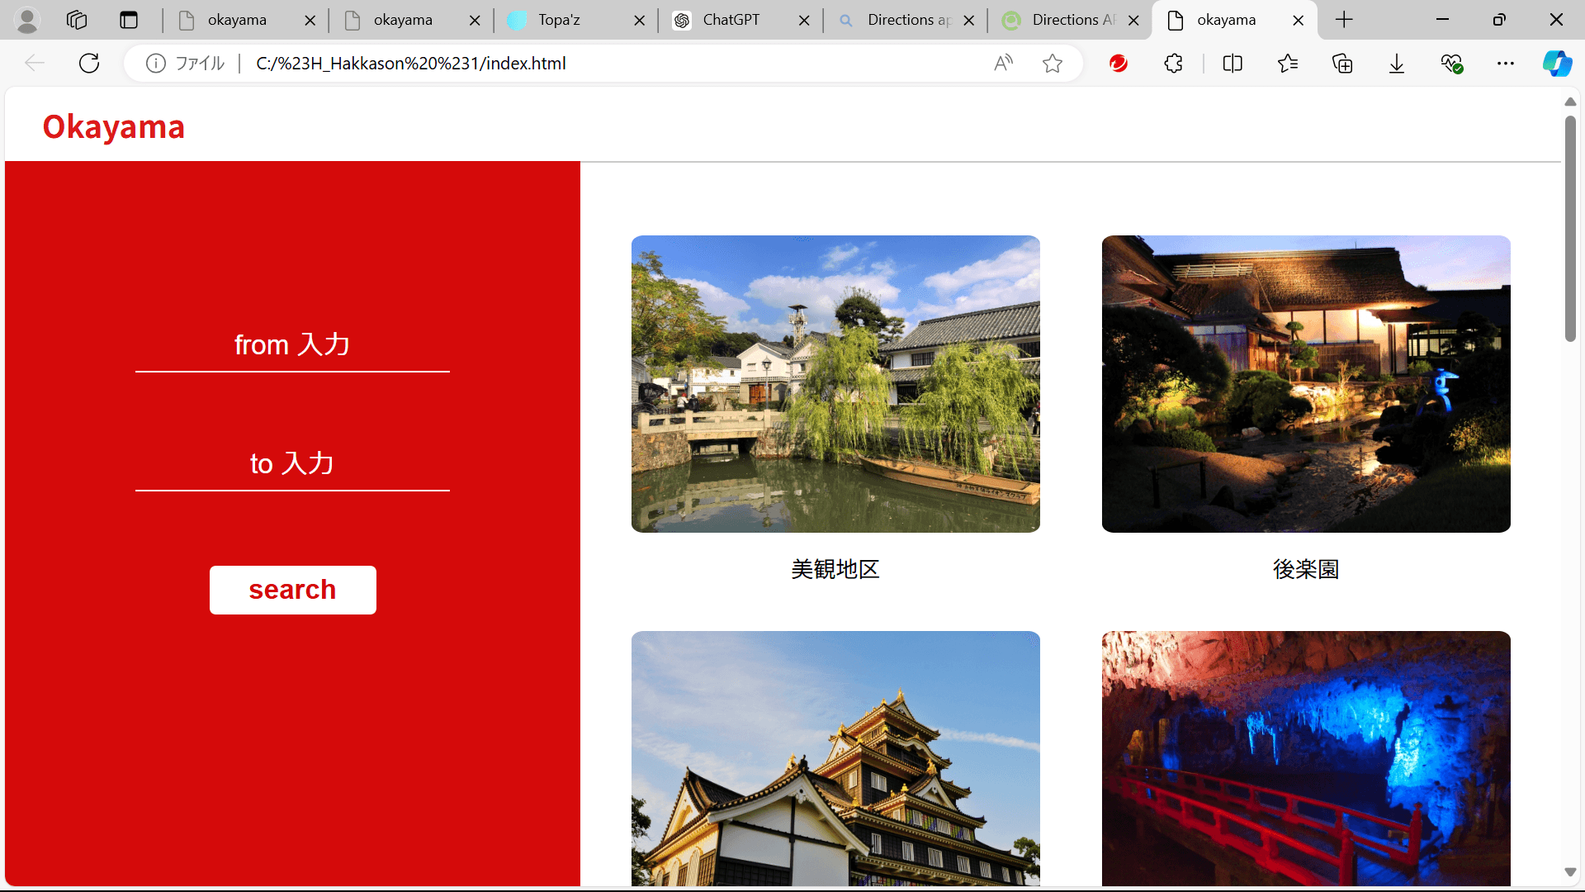Image resolution: width=1585 pixels, height=892 pixels.
Task: Reload the page with Refresh icon
Action: (x=89, y=63)
